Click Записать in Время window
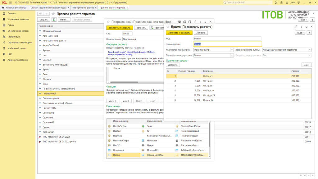Image resolution: width=318 pixels, height=179 pixels. (201, 33)
